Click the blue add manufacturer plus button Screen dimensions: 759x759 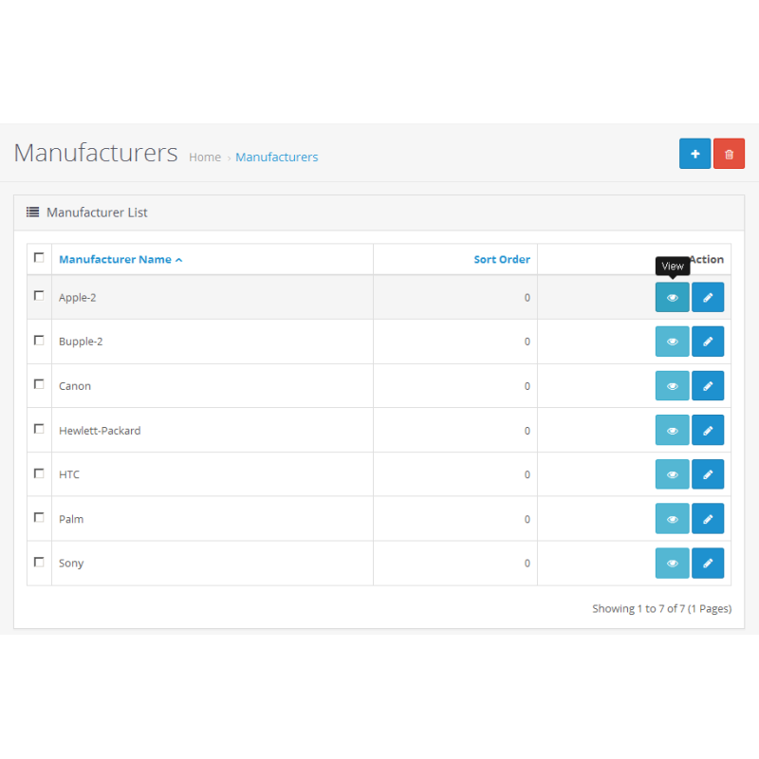click(694, 154)
